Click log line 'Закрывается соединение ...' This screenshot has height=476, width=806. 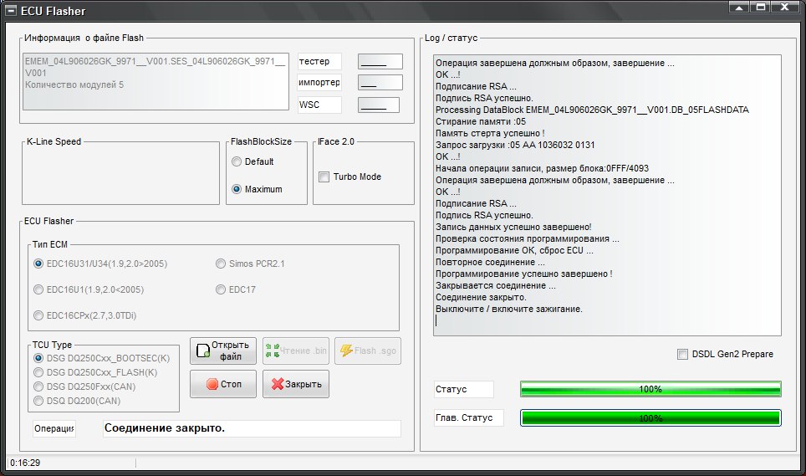[x=496, y=285]
